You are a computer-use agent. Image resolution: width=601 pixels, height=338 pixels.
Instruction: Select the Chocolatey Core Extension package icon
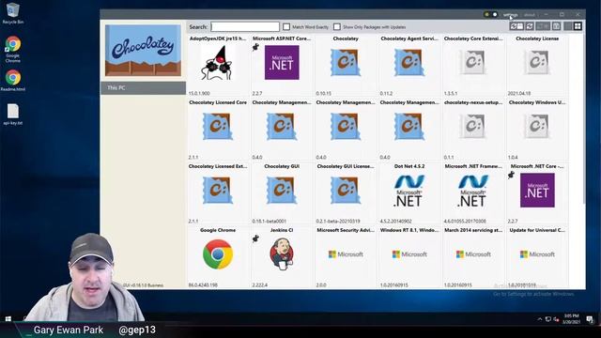tap(473, 62)
